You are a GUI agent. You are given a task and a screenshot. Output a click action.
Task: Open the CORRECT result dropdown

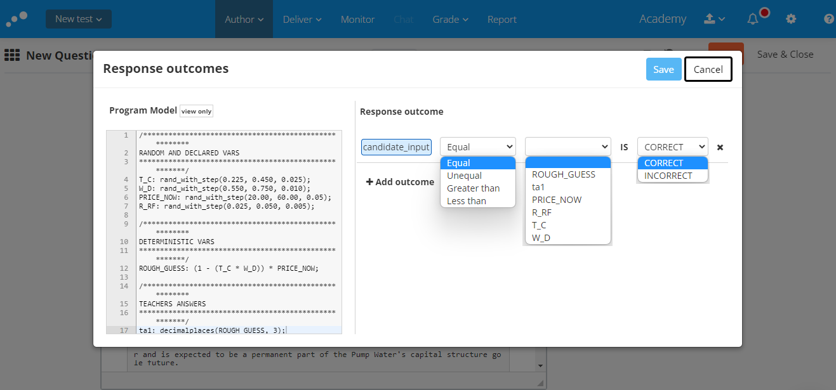click(673, 146)
